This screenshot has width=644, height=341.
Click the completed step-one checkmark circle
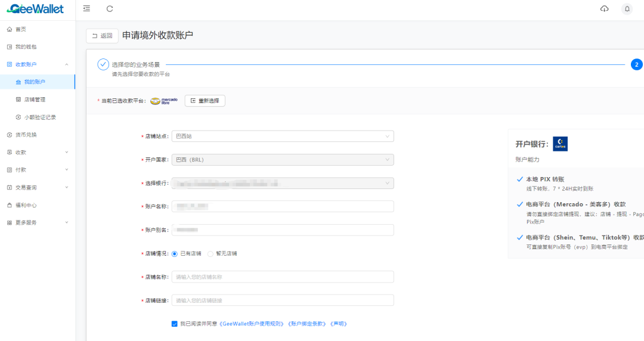tap(103, 64)
